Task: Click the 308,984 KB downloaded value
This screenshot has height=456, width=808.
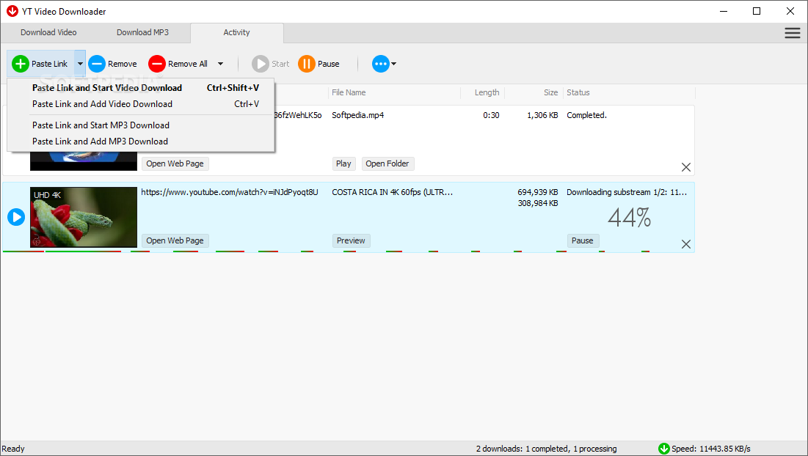Action: pyautogui.click(x=538, y=203)
